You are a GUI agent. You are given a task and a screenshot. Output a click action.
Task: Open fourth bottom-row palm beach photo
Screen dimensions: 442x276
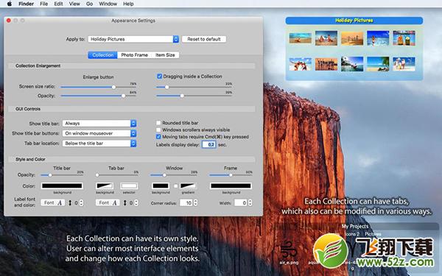(378, 64)
